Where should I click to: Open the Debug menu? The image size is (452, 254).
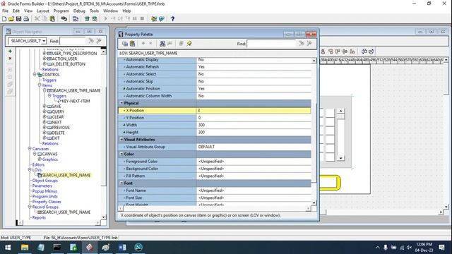(x=79, y=11)
